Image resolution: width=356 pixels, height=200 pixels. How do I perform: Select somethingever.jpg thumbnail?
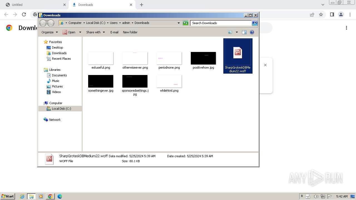tap(101, 81)
